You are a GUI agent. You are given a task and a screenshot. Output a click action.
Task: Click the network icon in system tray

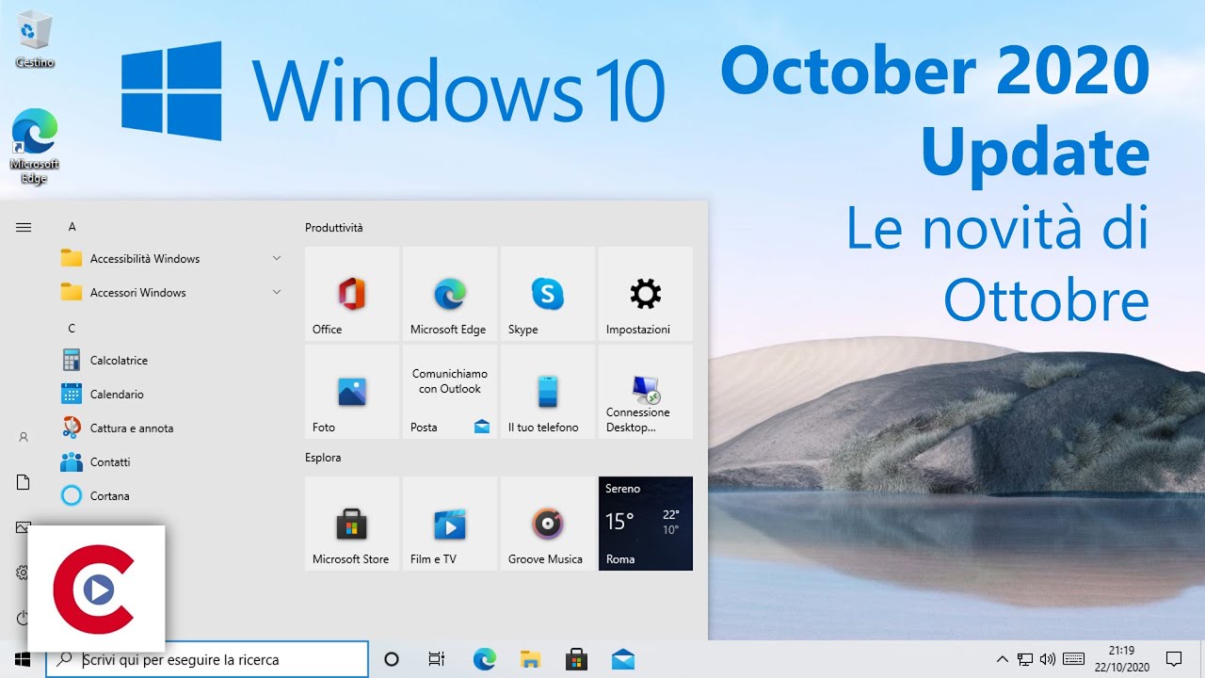[1024, 659]
